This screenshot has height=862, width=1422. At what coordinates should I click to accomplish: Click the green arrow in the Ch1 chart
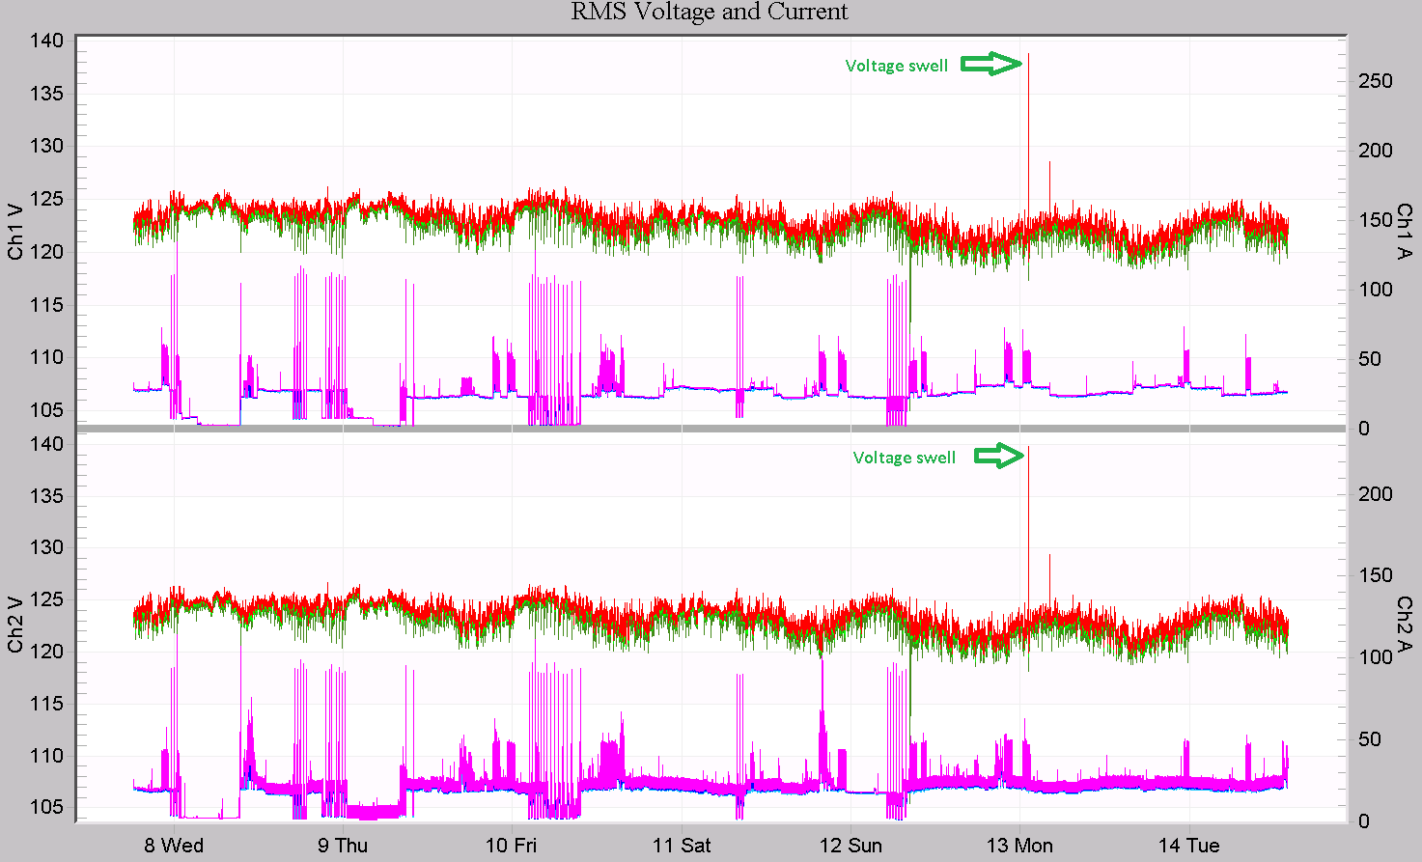pos(991,65)
